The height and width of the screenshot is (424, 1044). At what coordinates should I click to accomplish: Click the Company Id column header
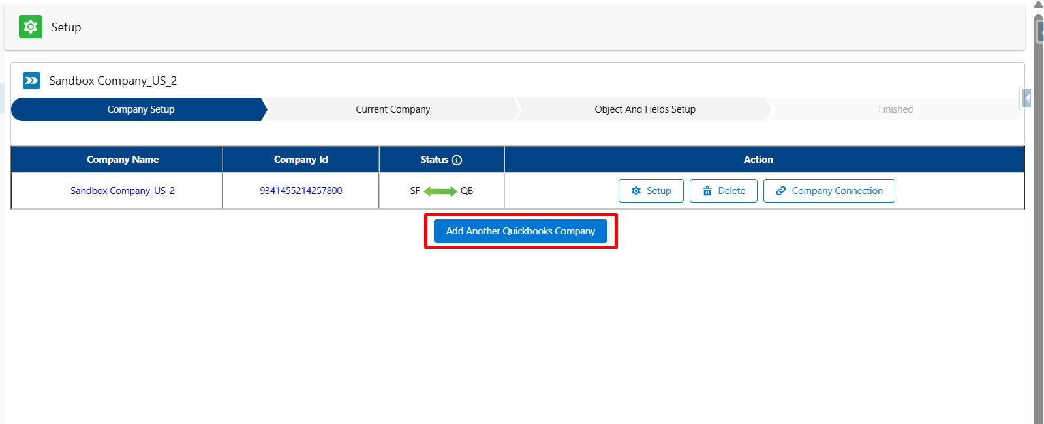click(301, 160)
